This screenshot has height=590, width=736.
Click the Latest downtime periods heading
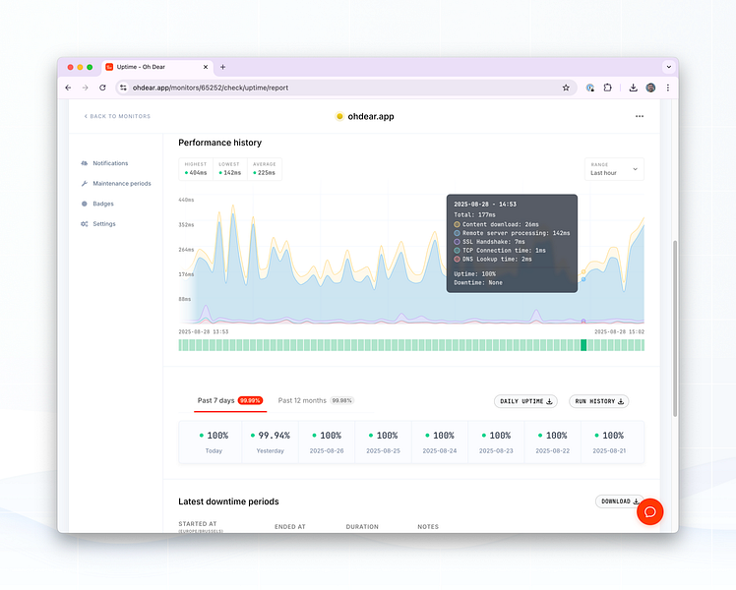(x=228, y=501)
